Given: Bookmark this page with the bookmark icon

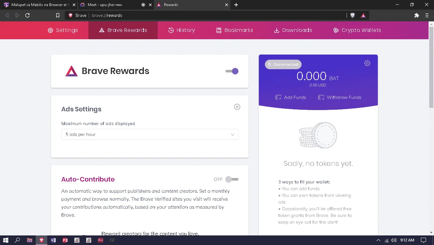Looking at the screenshot, I should point(58,15).
